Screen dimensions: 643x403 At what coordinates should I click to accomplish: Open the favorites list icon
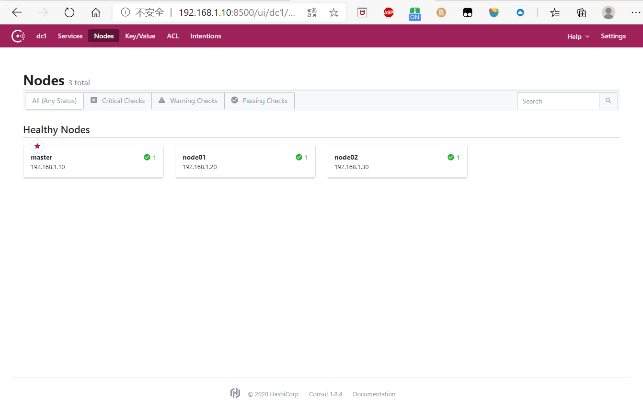555,13
